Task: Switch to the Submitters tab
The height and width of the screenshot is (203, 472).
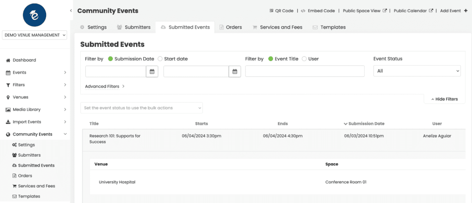Action: click(134, 27)
